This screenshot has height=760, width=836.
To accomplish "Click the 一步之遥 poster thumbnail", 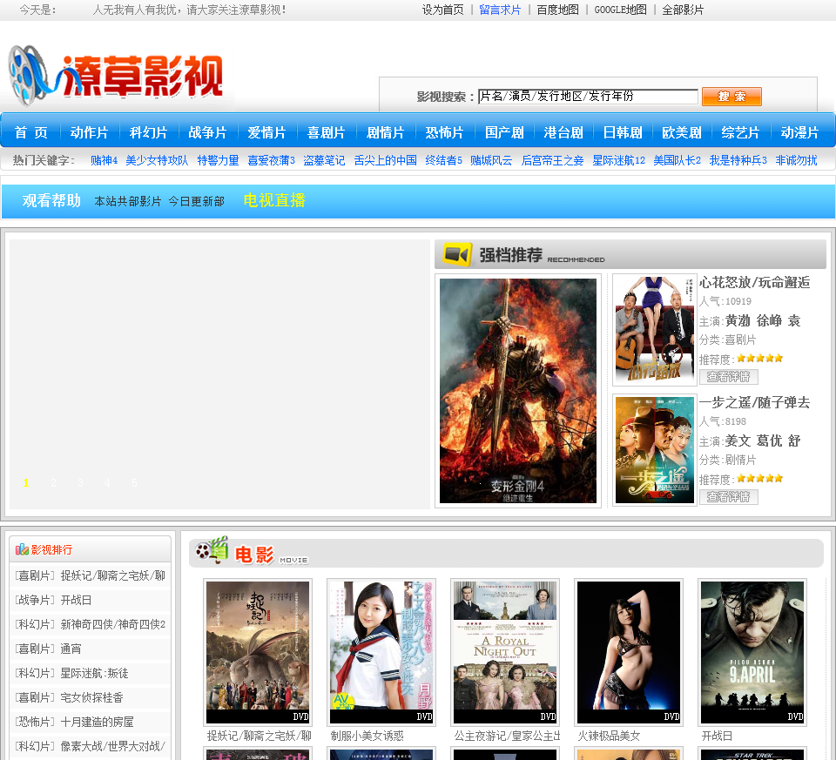I will pyautogui.click(x=655, y=450).
